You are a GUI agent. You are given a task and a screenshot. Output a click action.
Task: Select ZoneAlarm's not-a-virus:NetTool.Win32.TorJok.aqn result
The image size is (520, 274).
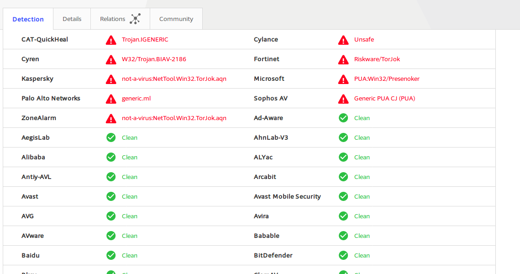[174, 118]
